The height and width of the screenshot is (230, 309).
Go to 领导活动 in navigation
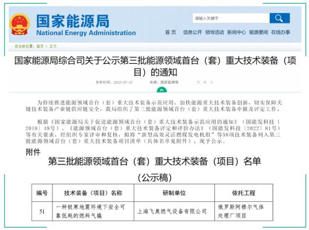pyautogui.click(x=214, y=32)
